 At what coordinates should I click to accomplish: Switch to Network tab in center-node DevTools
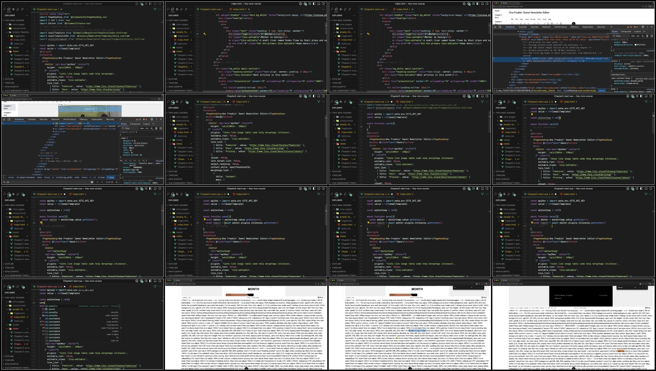point(546,27)
